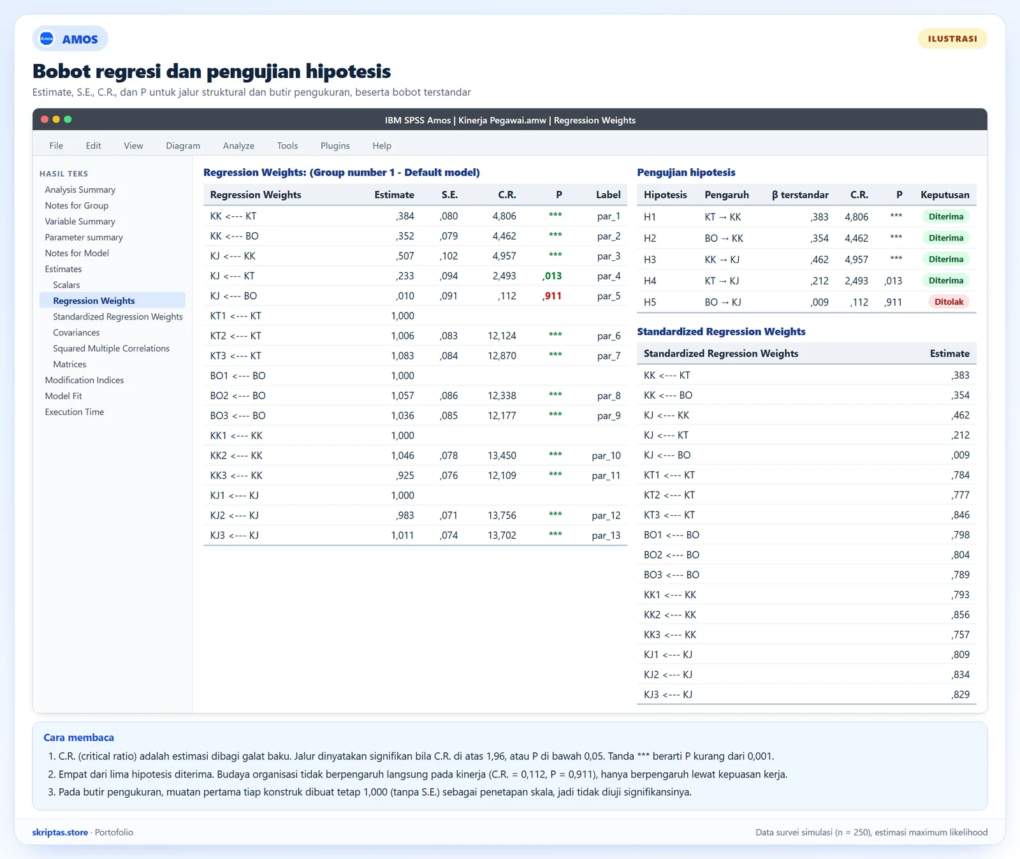Open the View menu
1020x859 pixels.
pos(133,145)
